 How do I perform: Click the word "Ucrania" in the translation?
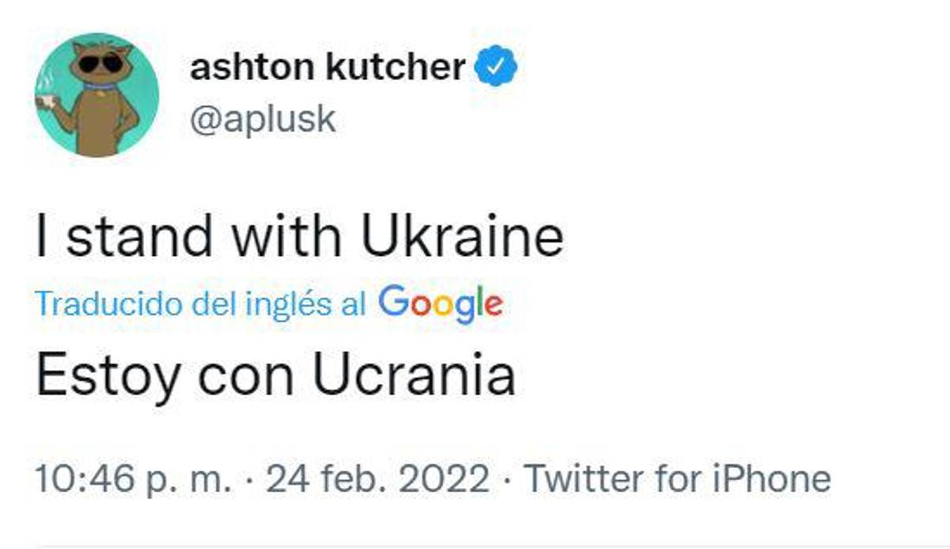(413, 375)
